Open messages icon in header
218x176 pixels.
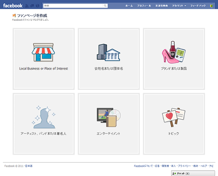pyautogui.click(x=32, y=6)
